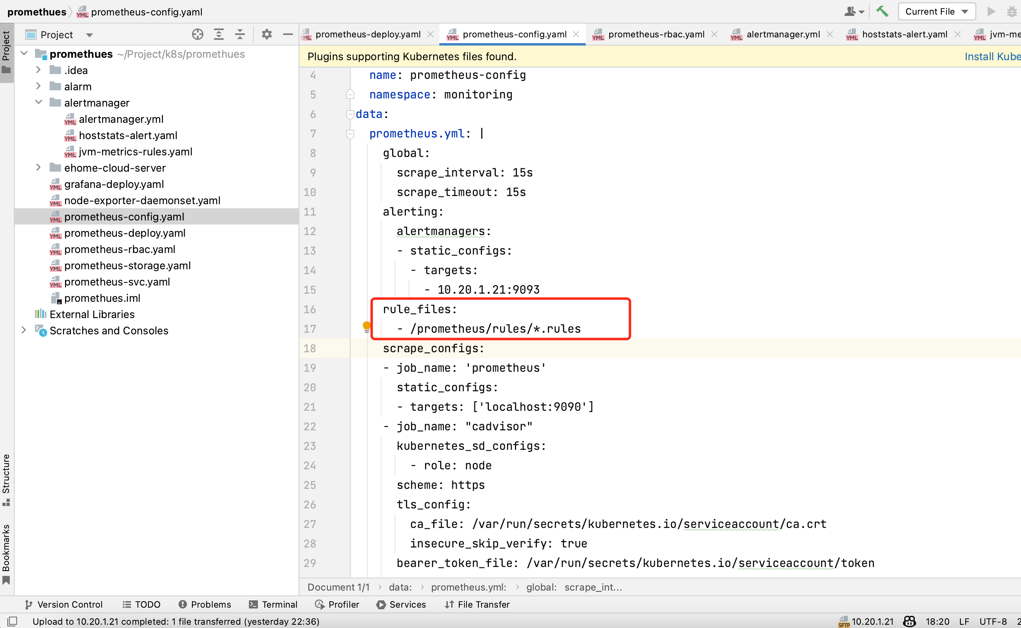The image size is (1021, 628).
Task: Open the Current File run configuration dropdown
Action: coord(936,11)
